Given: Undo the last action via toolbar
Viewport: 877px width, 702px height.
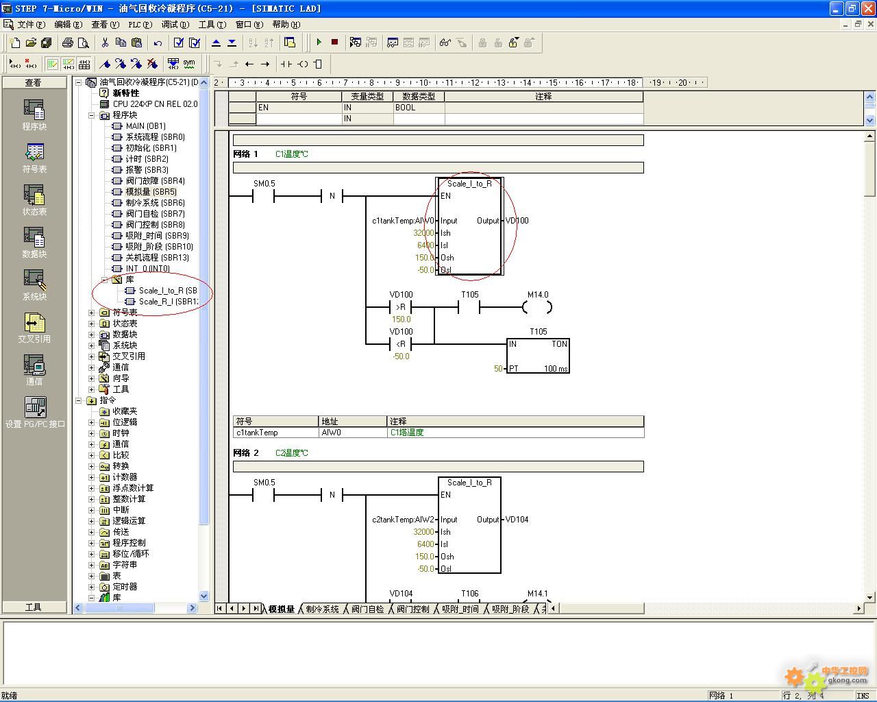Looking at the screenshot, I should pos(158,43).
